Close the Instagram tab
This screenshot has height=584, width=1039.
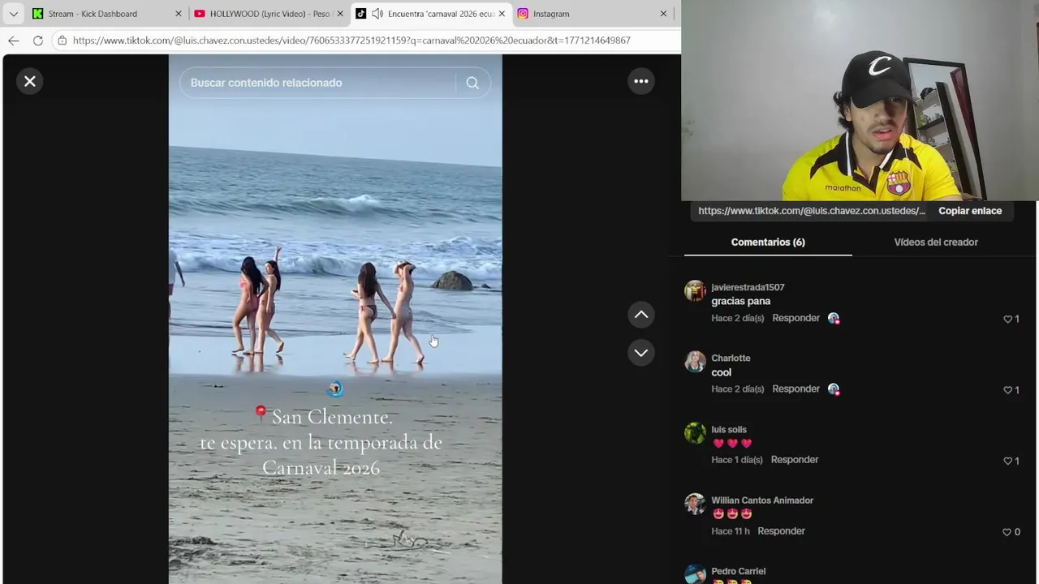click(x=663, y=14)
